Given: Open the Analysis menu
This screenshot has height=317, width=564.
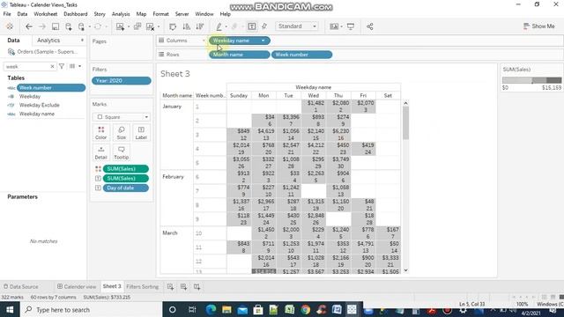Looking at the screenshot, I should (x=121, y=14).
